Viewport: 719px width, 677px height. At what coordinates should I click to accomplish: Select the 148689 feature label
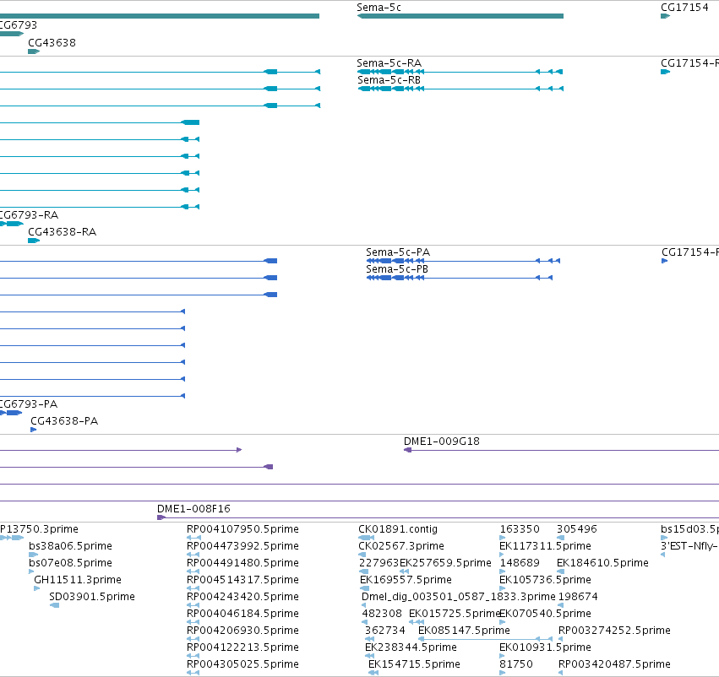(x=520, y=563)
